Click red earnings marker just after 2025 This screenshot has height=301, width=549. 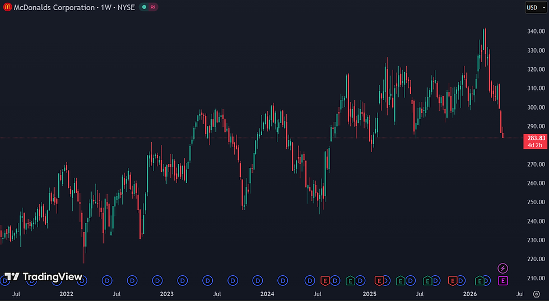point(379,280)
